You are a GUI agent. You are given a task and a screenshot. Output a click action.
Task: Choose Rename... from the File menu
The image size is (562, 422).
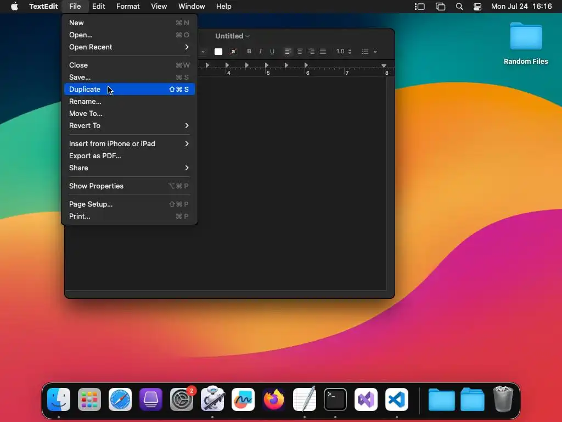[x=130, y=102]
